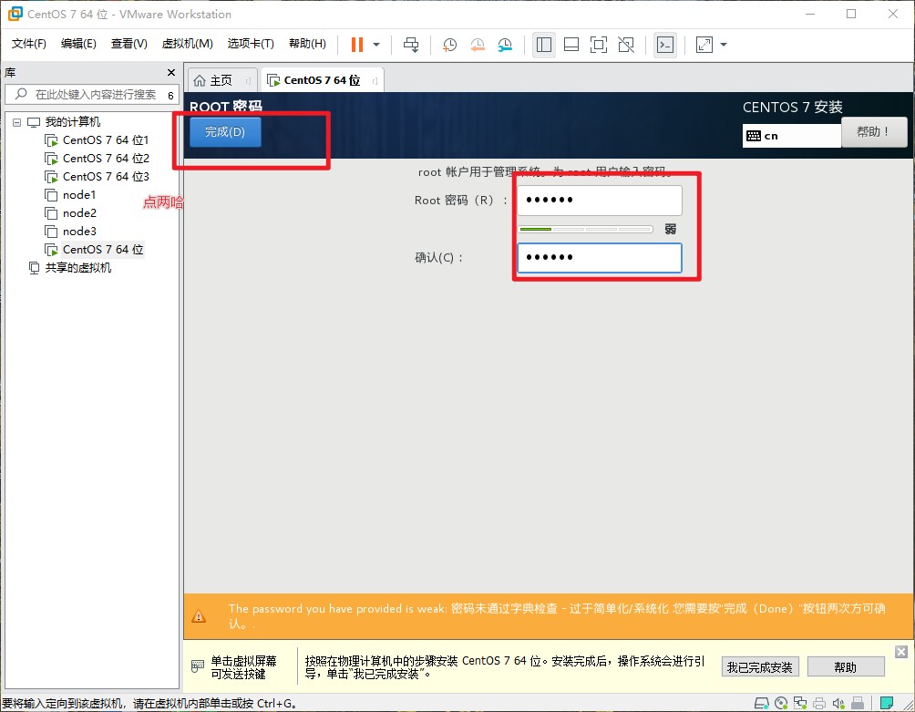Click the 帮助！ button in installer
The image size is (915, 712).
[874, 132]
